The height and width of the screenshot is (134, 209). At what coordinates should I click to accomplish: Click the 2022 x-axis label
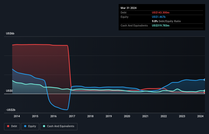click(x=164, y=116)
